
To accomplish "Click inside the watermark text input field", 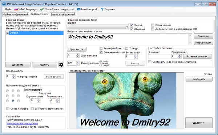I will (128, 39).
